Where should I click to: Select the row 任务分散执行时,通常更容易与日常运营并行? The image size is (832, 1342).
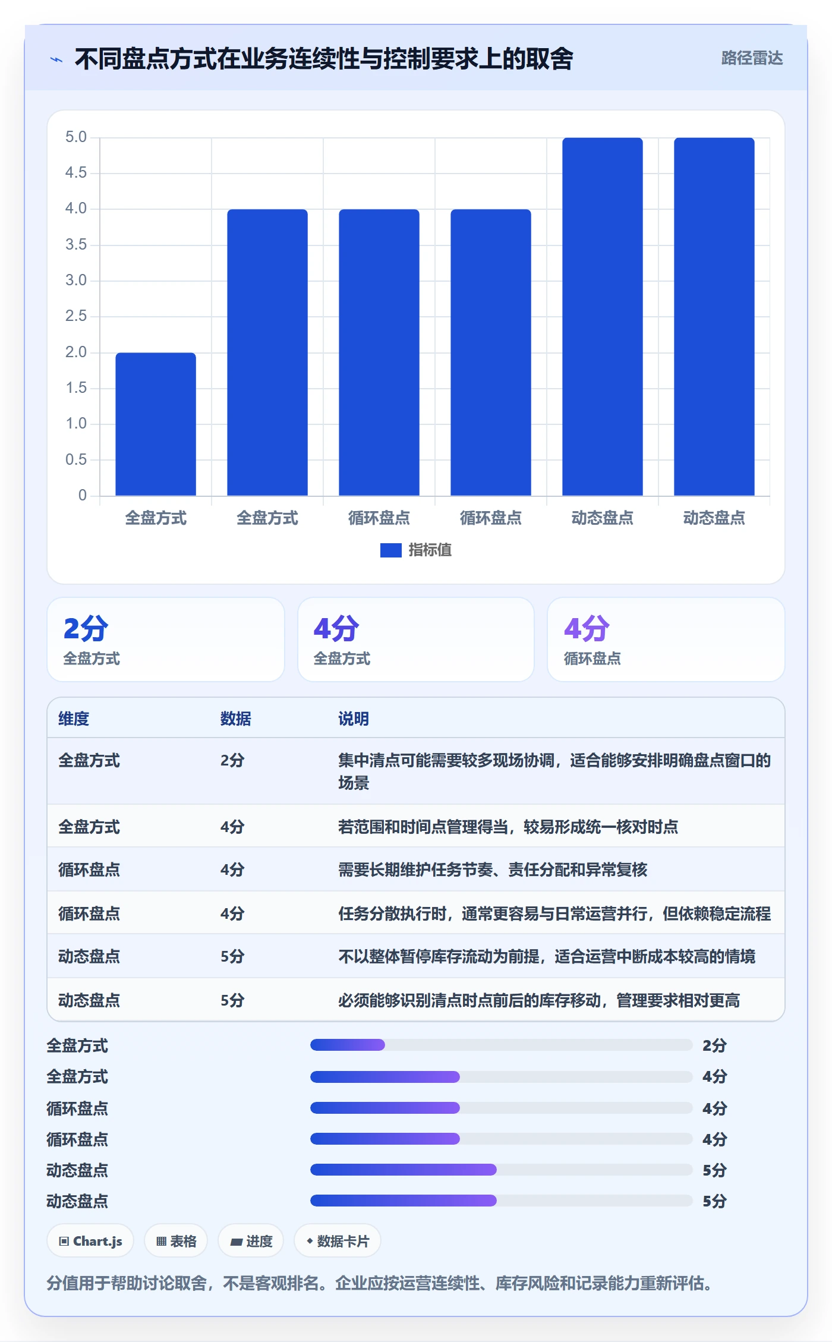click(416, 913)
